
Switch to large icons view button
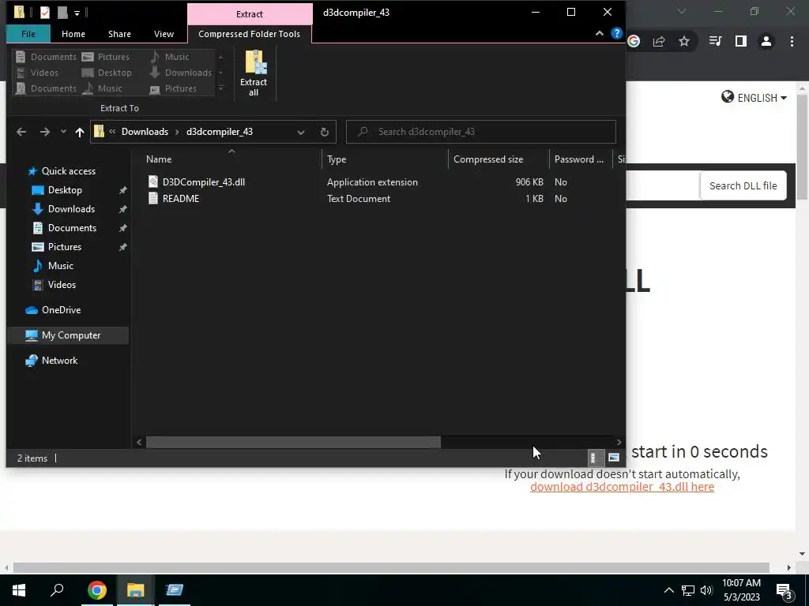tap(613, 458)
